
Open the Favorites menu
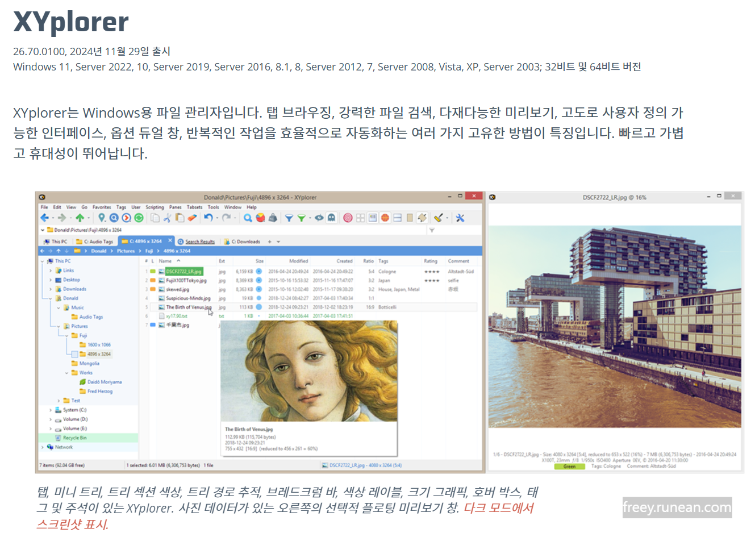coord(102,207)
